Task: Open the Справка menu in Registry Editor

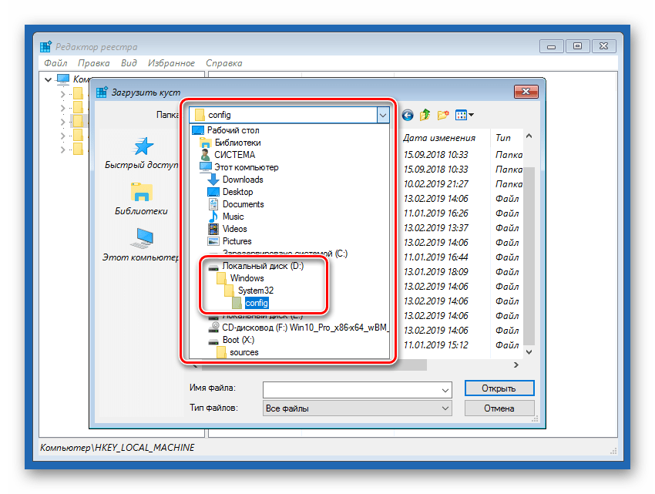Action: click(x=224, y=63)
